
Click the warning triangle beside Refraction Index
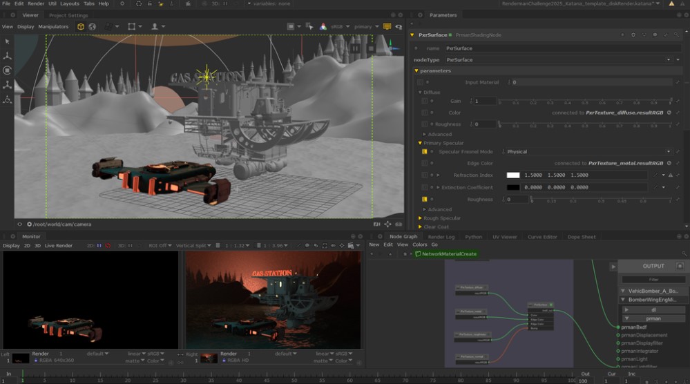pyautogui.click(x=670, y=175)
